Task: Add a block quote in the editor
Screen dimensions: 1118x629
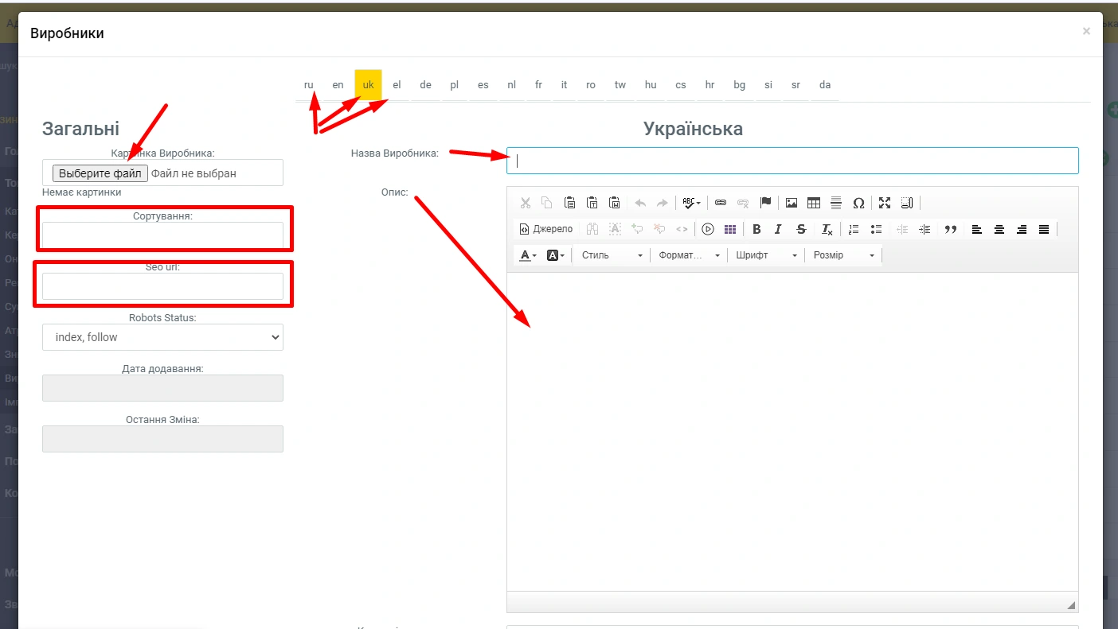Action: (x=950, y=229)
